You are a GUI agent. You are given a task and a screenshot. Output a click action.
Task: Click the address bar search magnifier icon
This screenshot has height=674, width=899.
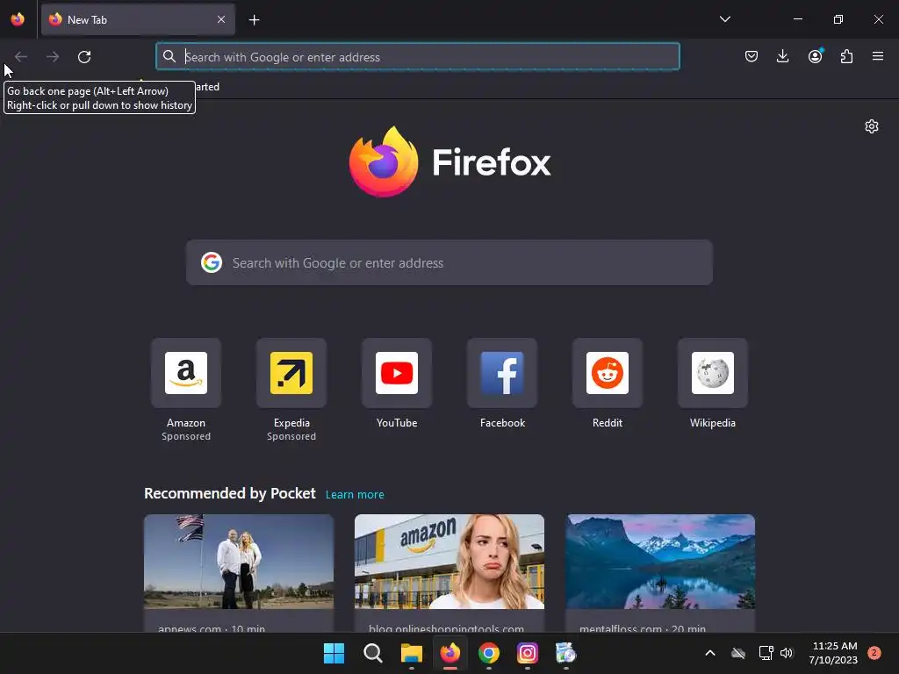click(169, 57)
